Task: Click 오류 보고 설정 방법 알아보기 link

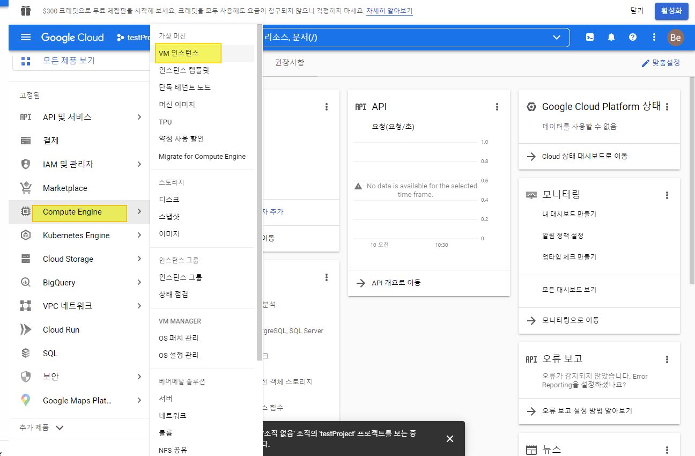Action: [x=587, y=411]
